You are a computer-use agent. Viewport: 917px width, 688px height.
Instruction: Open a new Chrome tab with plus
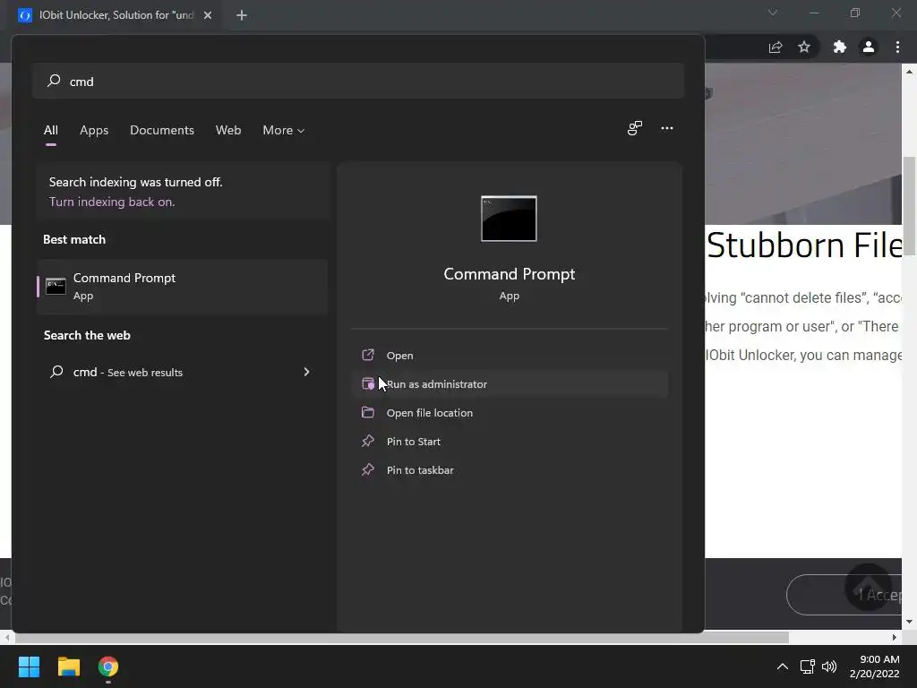coord(242,15)
